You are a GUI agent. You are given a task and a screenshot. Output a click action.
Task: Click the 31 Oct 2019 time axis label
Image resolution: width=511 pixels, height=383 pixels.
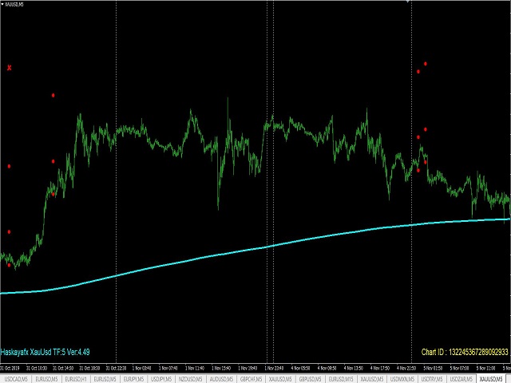[x=10, y=369]
